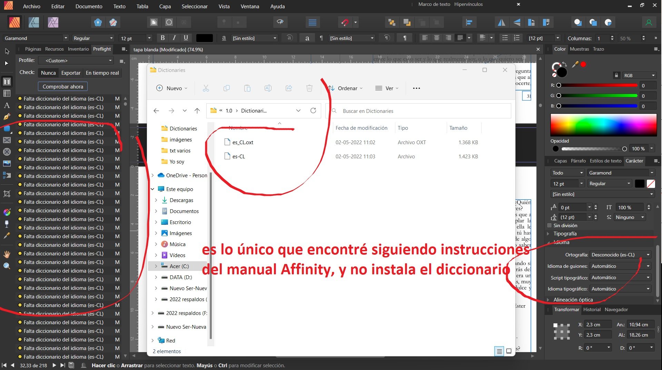Toggle Sin división checkbox
This screenshot has height=370, width=662.
tap(550, 225)
